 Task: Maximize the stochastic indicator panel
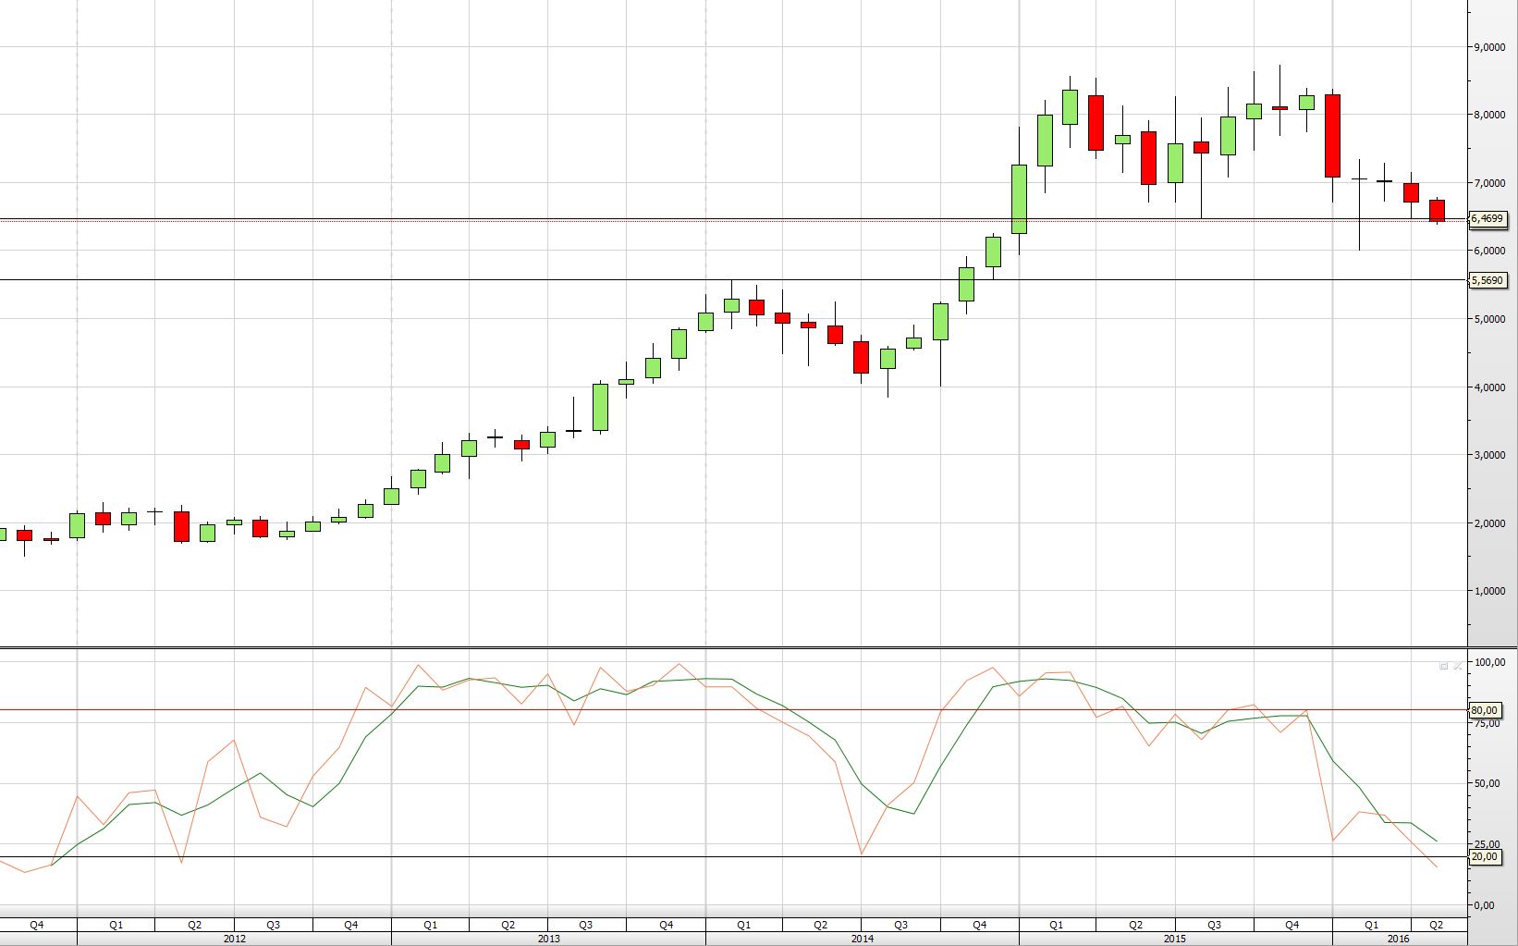pyautogui.click(x=1444, y=666)
